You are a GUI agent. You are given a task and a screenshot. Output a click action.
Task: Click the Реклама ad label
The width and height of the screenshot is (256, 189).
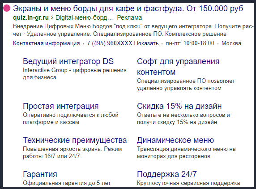tap(129, 17)
